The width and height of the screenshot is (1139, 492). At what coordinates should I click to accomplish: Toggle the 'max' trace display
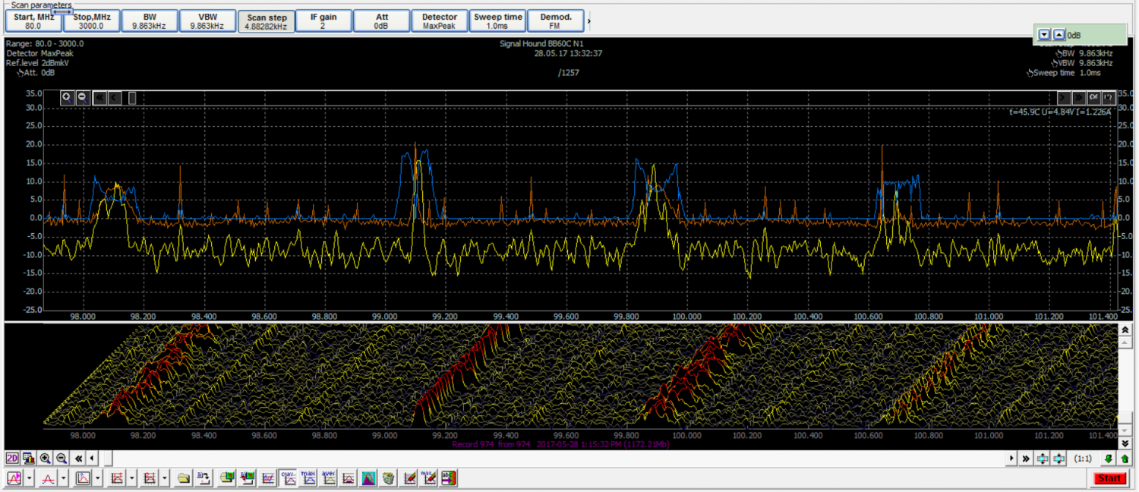308,478
